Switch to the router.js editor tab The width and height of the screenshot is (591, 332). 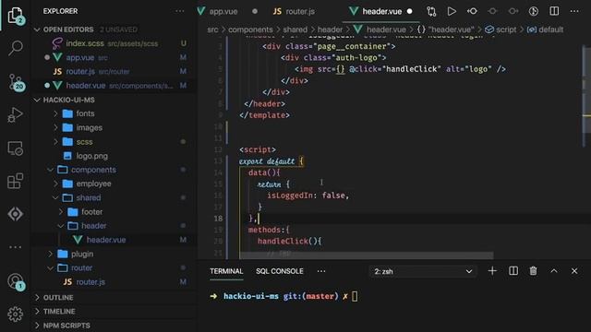294,11
